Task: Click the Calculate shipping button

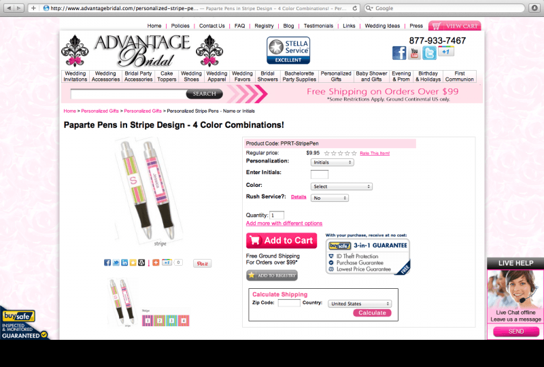Action: click(372, 313)
